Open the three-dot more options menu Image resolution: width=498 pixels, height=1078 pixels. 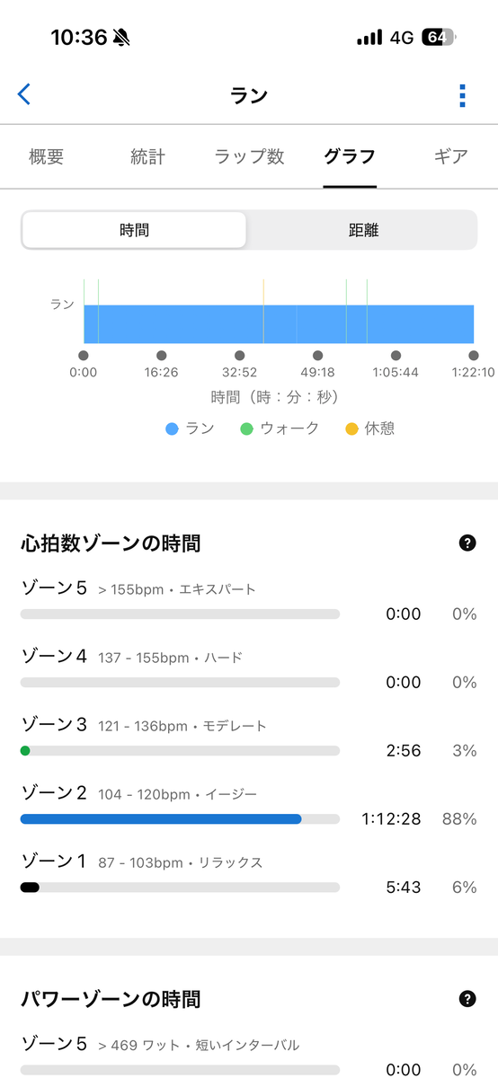[462, 95]
